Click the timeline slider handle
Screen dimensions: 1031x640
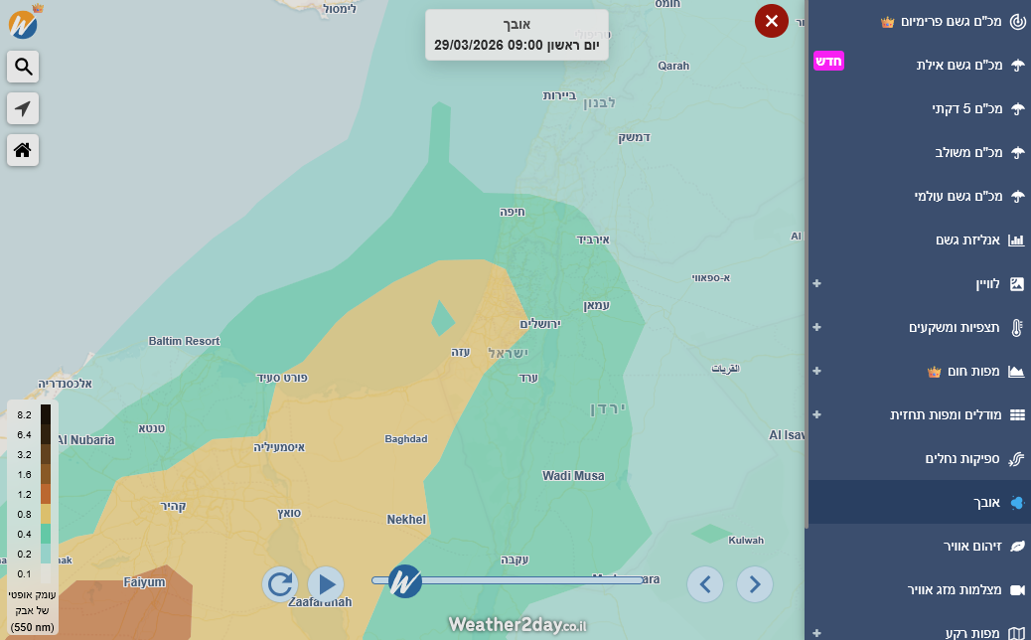pos(405,581)
